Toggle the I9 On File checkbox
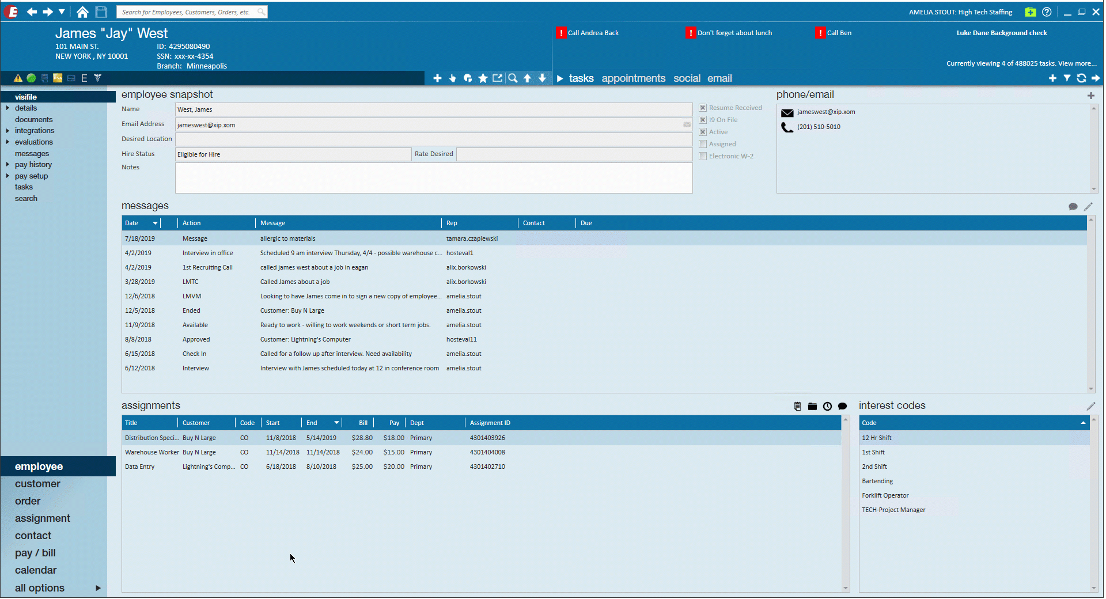This screenshot has height=599, width=1106. click(x=703, y=120)
